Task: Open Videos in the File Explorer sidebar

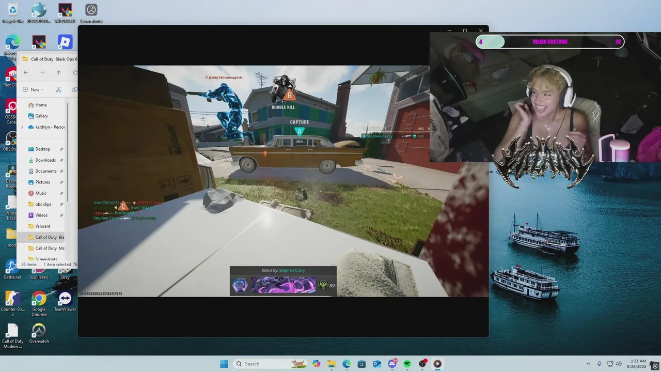Action: pyautogui.click(x=41, y=215)
